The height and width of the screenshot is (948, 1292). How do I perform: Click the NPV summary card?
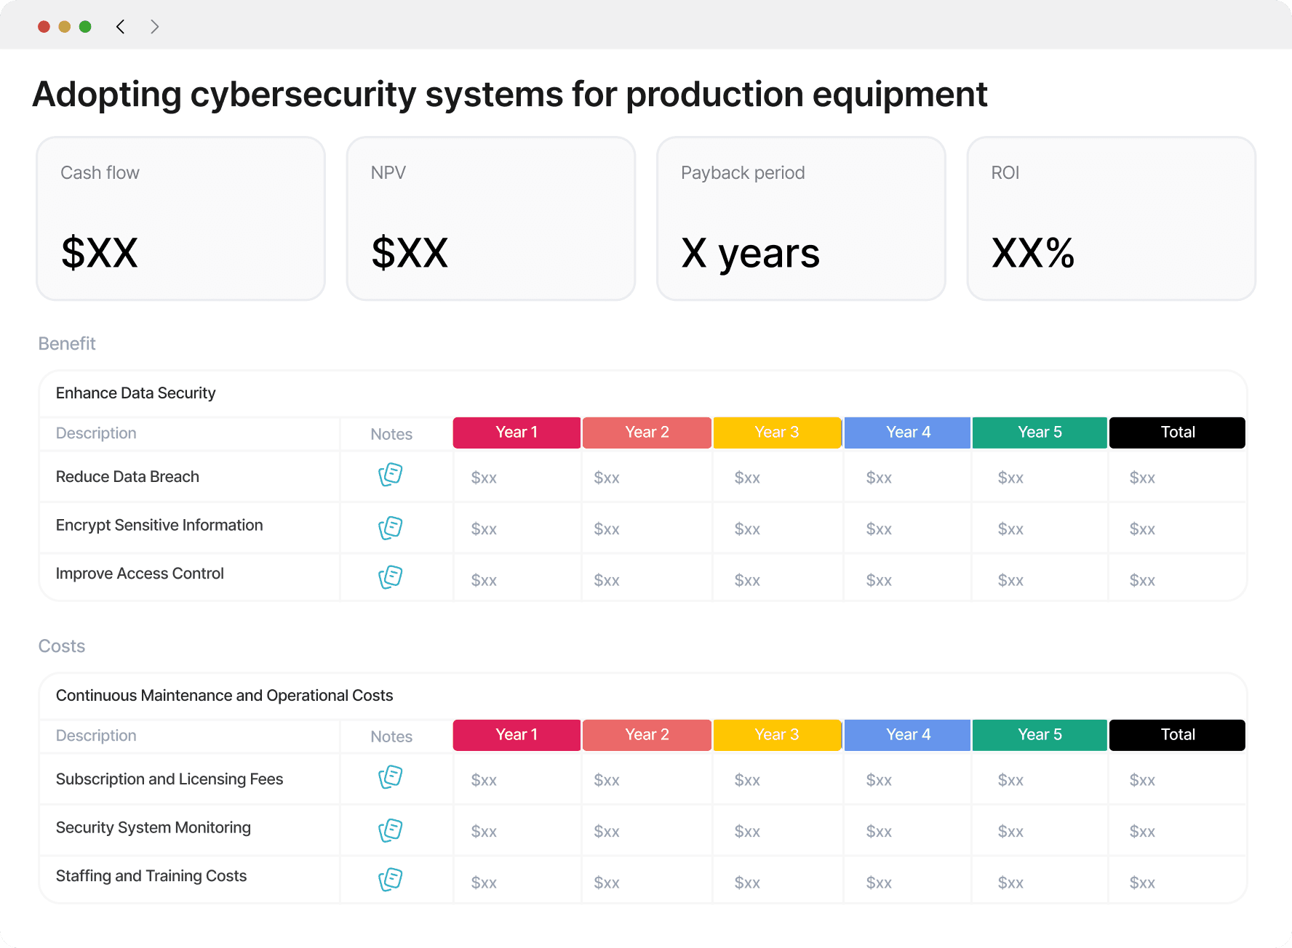(x=491, y=218)
